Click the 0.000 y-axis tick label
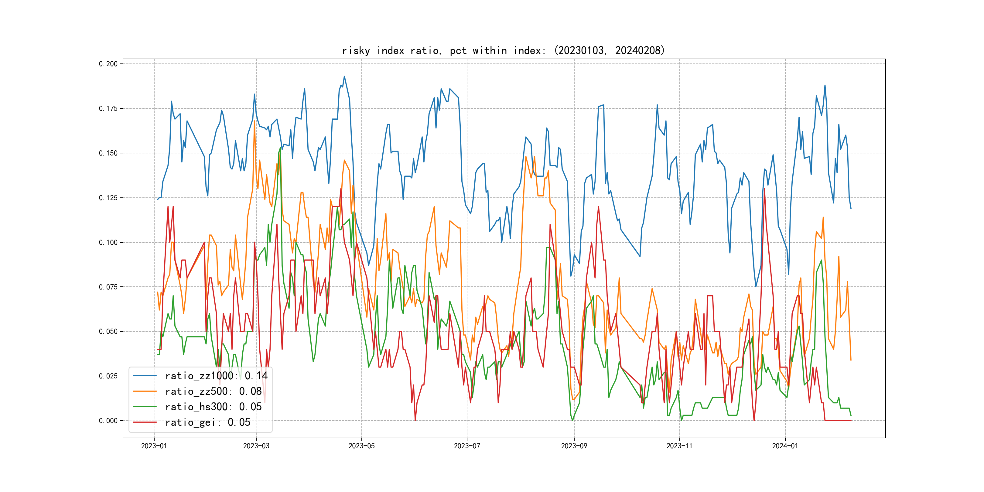 108,421
